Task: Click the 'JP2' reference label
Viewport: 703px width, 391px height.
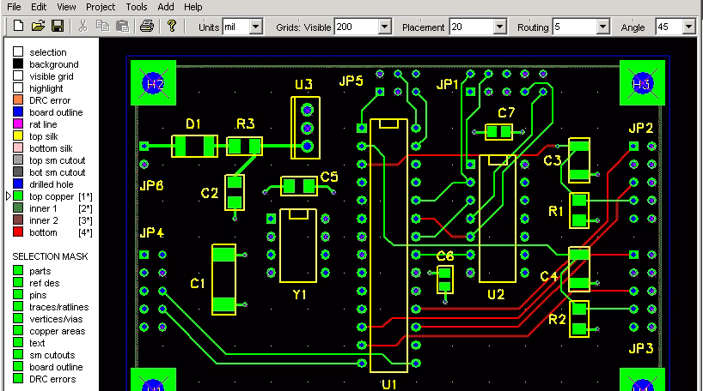Action: click(640, 128)
